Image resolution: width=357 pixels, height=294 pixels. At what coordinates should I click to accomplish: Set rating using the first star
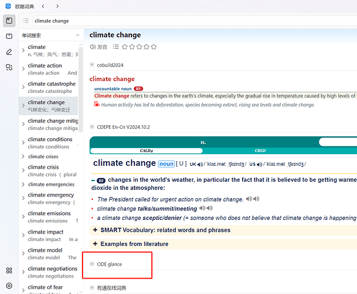point(124,46)
